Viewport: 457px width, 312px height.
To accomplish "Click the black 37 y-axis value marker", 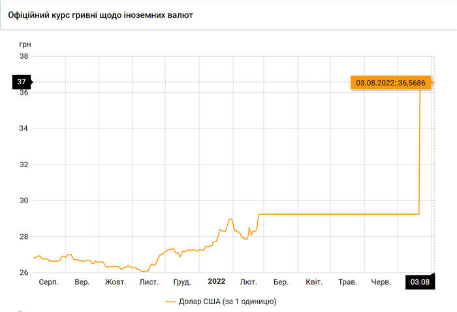I will (x=21, y=82).
